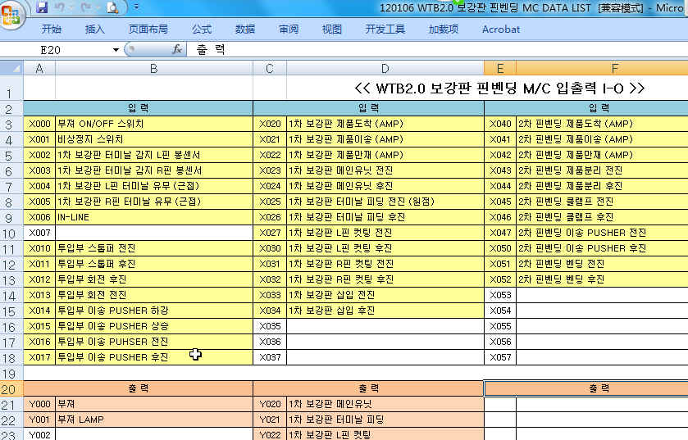Select the 公式 ribbon tab
This screenshot has width=688, height=440.
click(x=202, y=29)
